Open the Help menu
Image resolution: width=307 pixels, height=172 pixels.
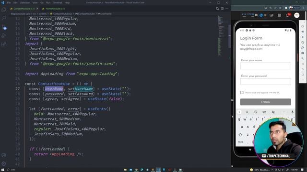click(x=67, y=3)
